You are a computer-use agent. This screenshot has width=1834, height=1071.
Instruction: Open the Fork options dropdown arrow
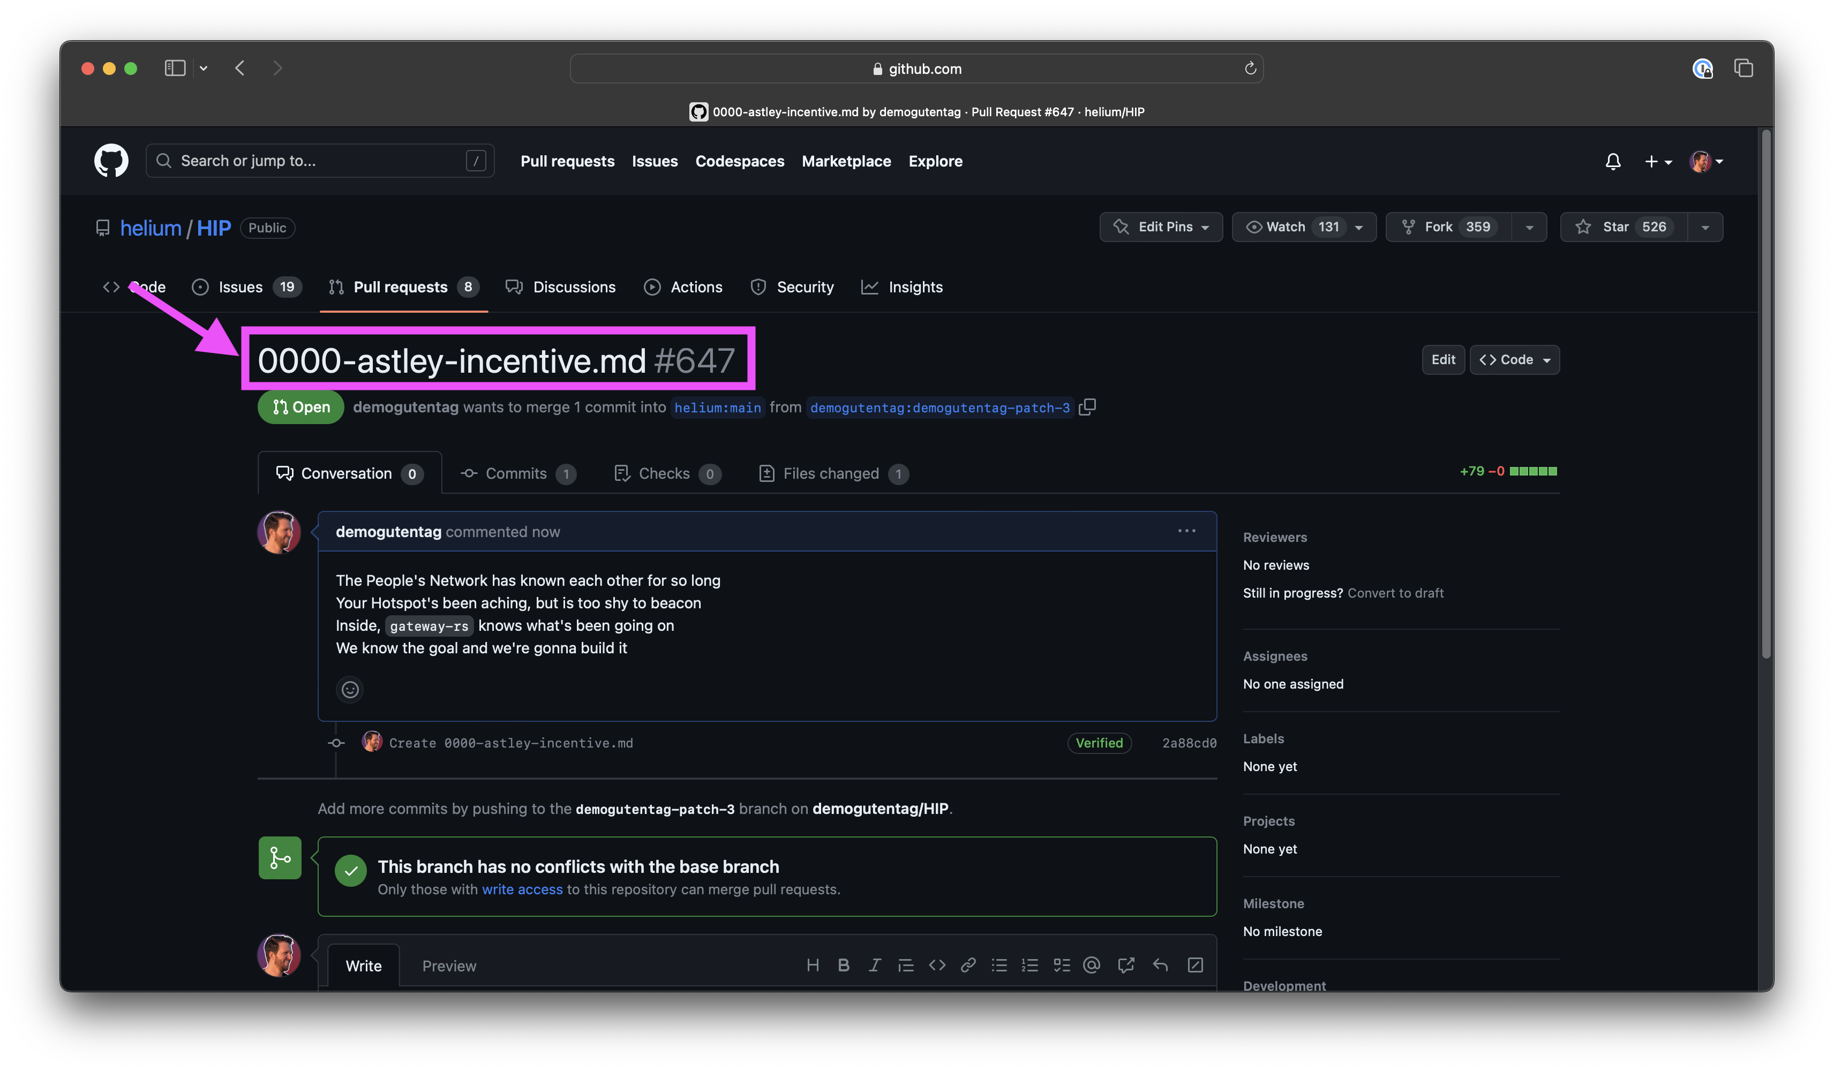pos(1529,227)
